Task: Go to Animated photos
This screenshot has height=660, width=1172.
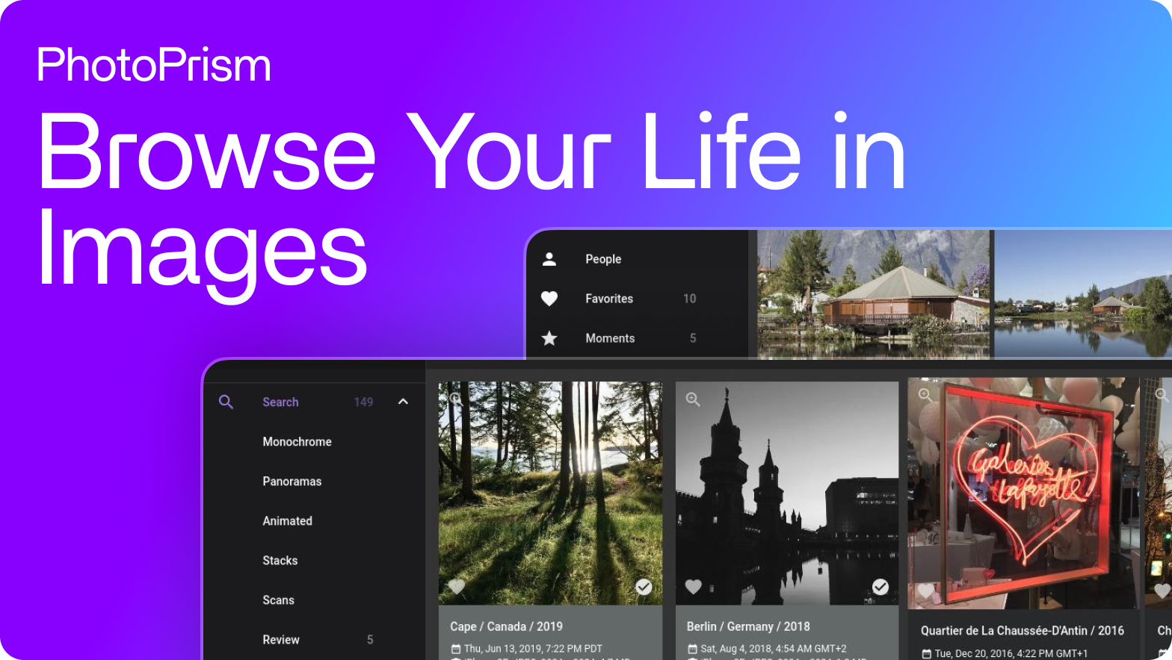Action: (x=287, y=521)
